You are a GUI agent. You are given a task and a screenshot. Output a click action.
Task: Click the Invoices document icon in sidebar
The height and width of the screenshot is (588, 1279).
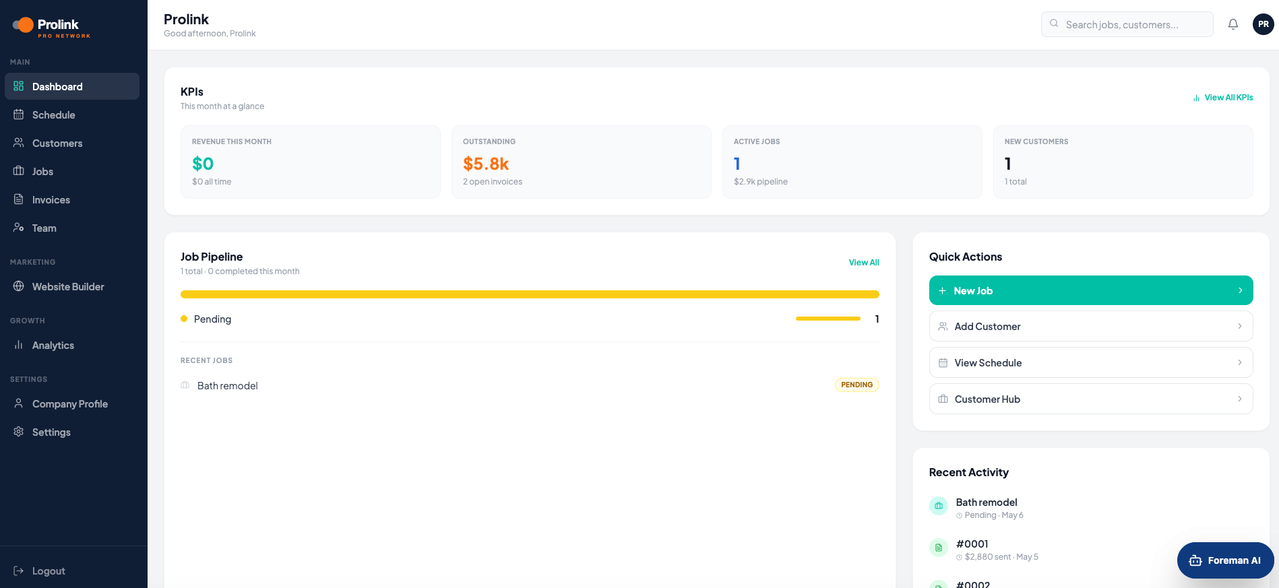coord(19,199)
